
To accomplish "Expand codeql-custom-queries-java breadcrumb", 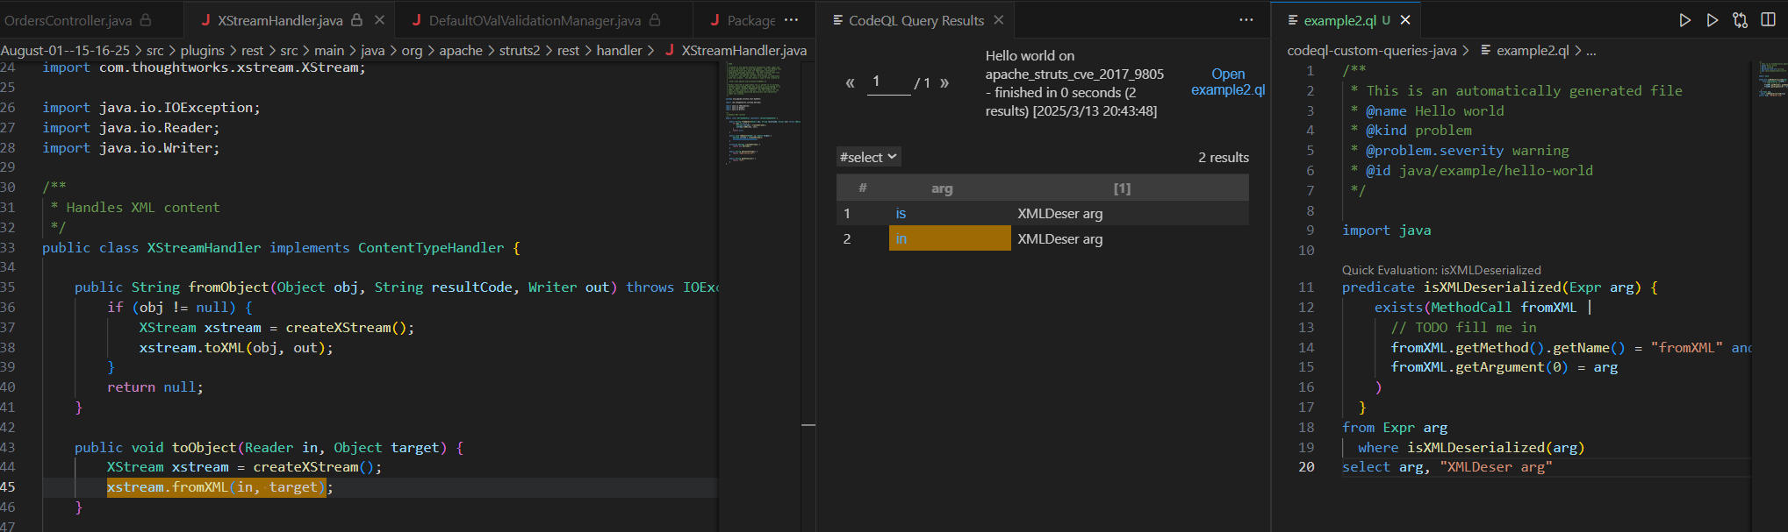I will coord(1371,51).
